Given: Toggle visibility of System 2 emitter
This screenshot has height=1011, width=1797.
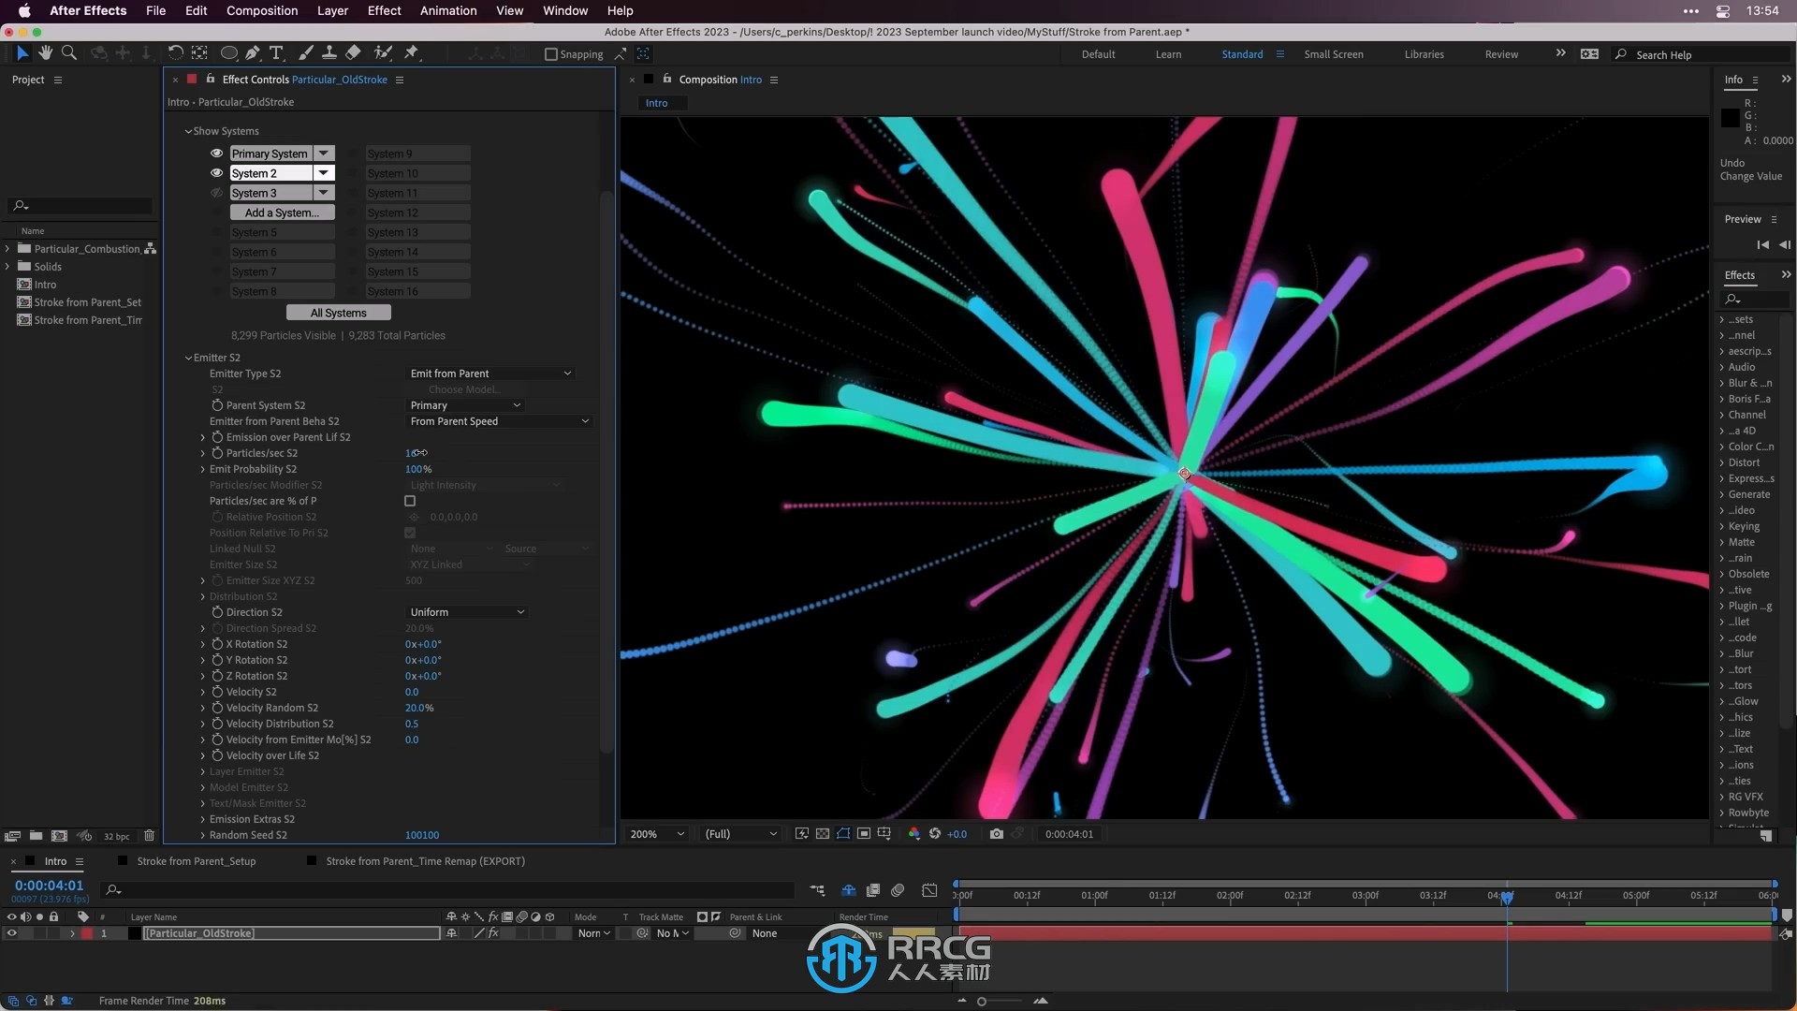Looking at the screenshot, I should click(217, 173).
